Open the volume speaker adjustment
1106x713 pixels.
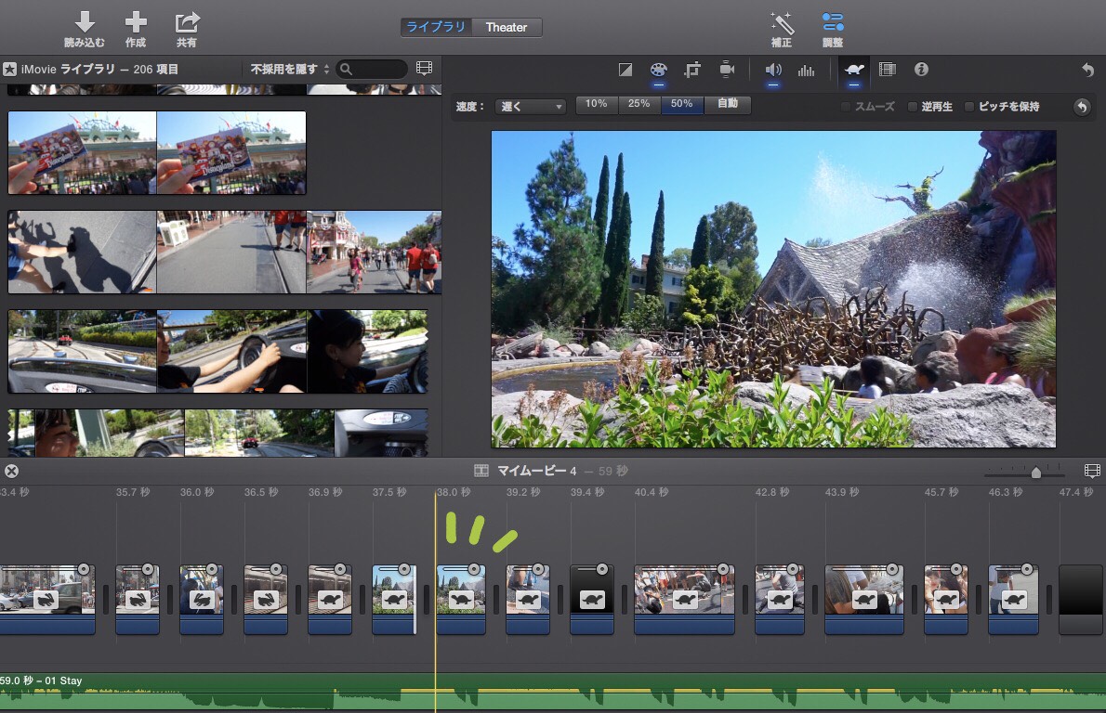click(x=772, y=70)
